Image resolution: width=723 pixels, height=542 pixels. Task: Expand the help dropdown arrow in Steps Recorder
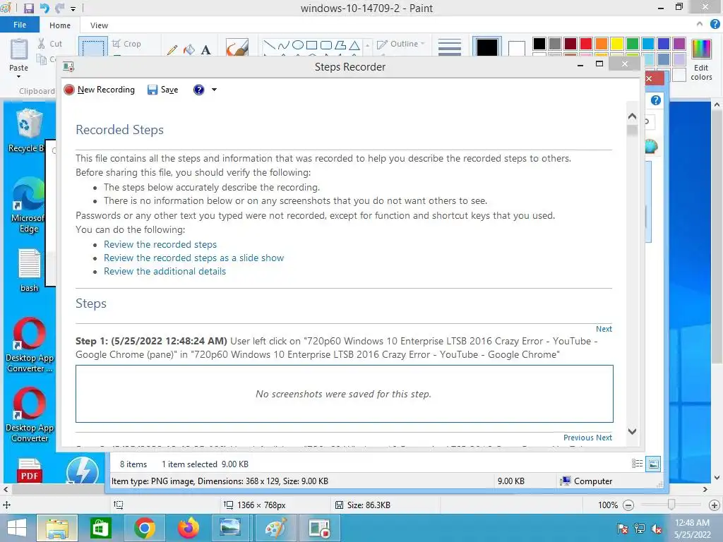point(214,90)
